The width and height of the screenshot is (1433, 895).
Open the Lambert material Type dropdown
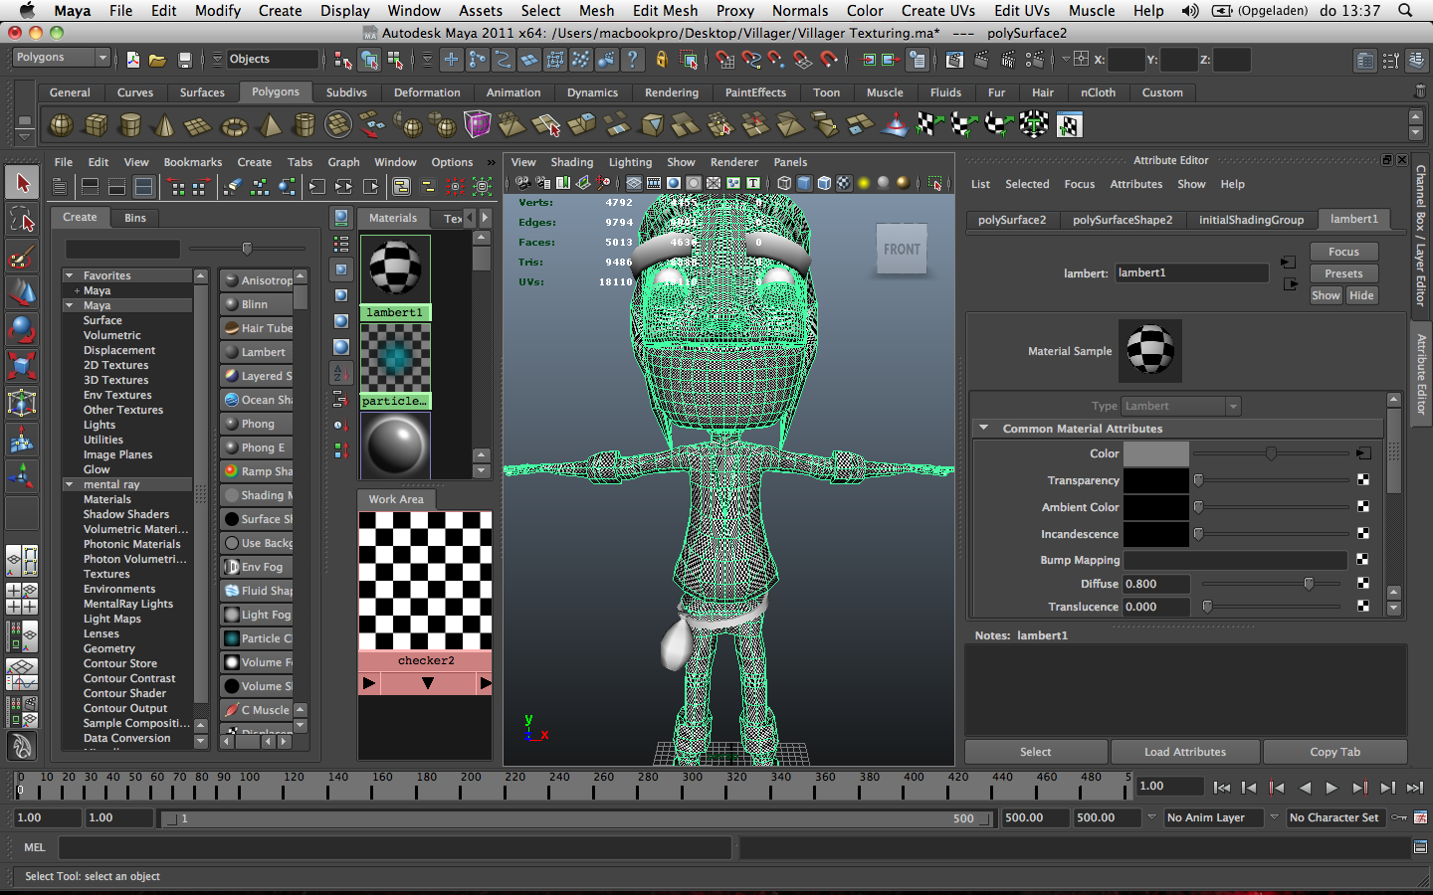pos(1181,406)
